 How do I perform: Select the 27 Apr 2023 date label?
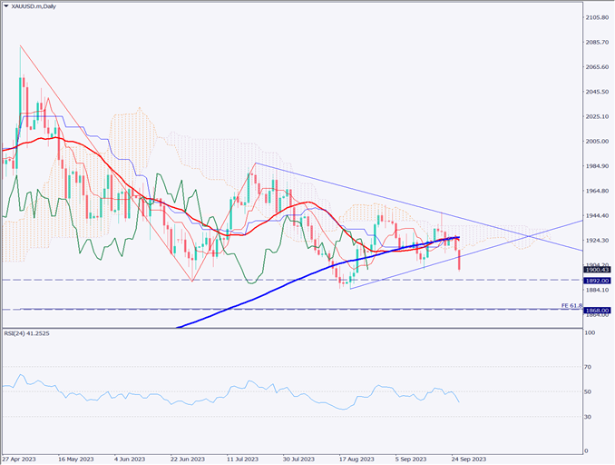pyautogui.click(x=20, y=460)
